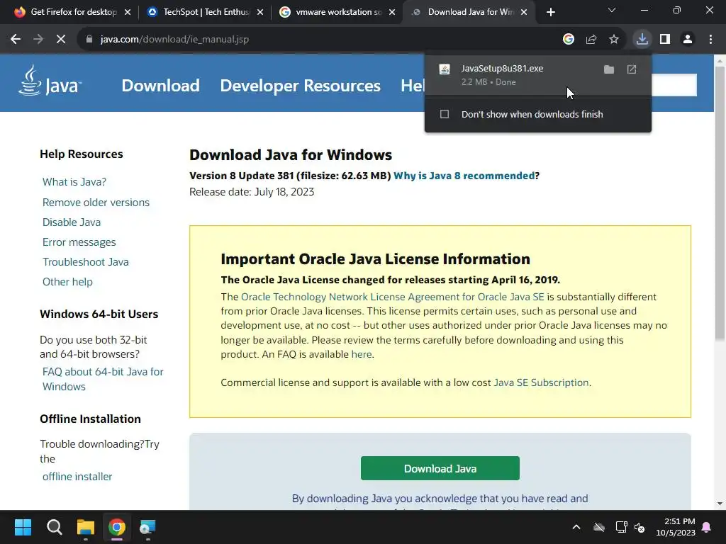Bookmark this page with the star icon

614,40
